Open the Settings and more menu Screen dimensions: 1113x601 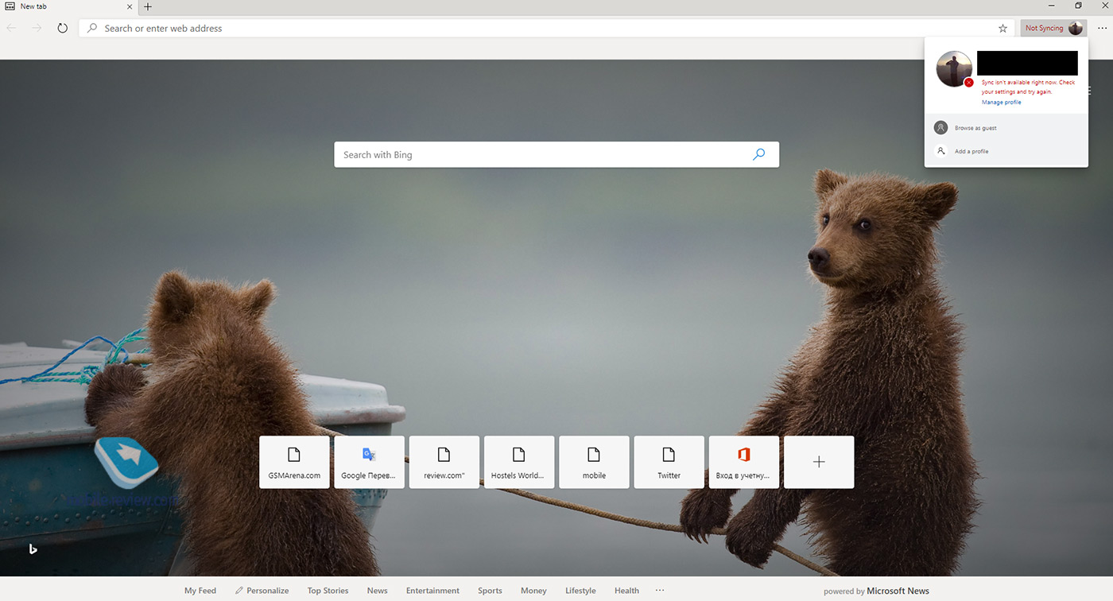tap(1102, 28)
